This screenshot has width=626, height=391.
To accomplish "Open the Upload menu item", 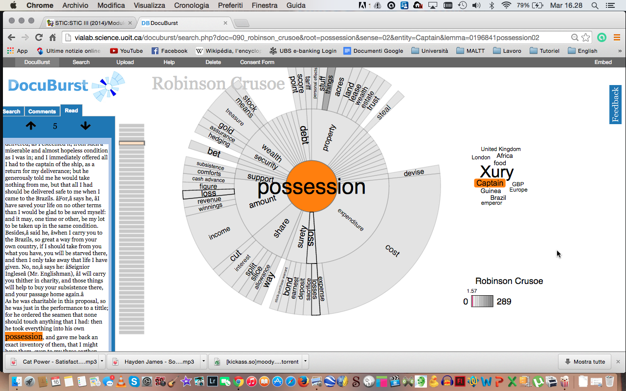I will pyautogui.click(x=125, y=62).
